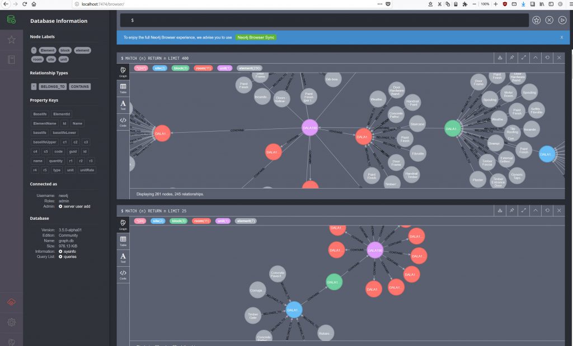
Task: Open the Browser Sync cloud icon in sidebar
Action: click(x=11, y=302)
